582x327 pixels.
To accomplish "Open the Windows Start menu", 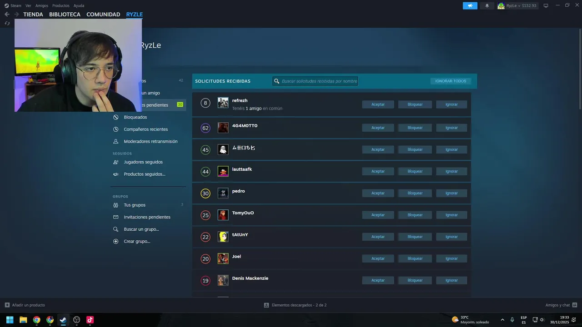I will pyautogui.click(x=10, y=320).
